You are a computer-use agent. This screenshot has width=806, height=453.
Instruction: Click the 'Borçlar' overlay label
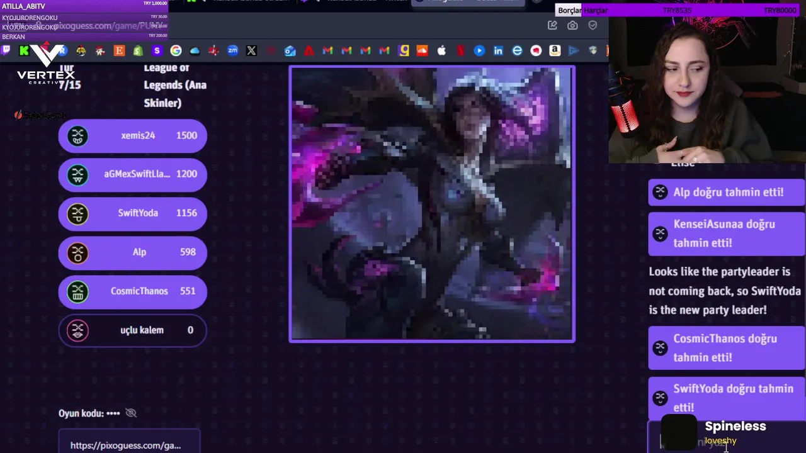570,11
